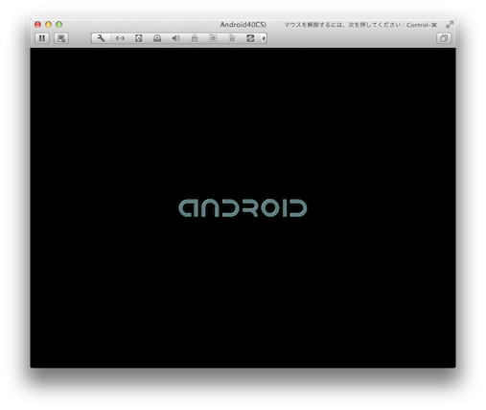Click the hard disk device icon
Viewport: 486px width, 410px height.
[138, 38]
